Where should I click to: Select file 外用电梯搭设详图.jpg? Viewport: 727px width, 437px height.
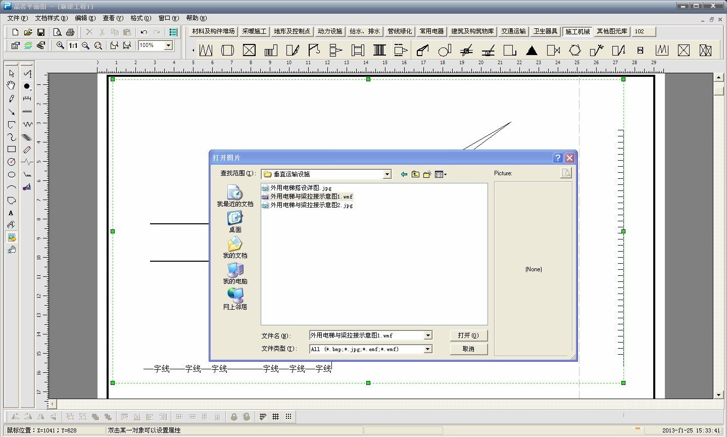297,188
